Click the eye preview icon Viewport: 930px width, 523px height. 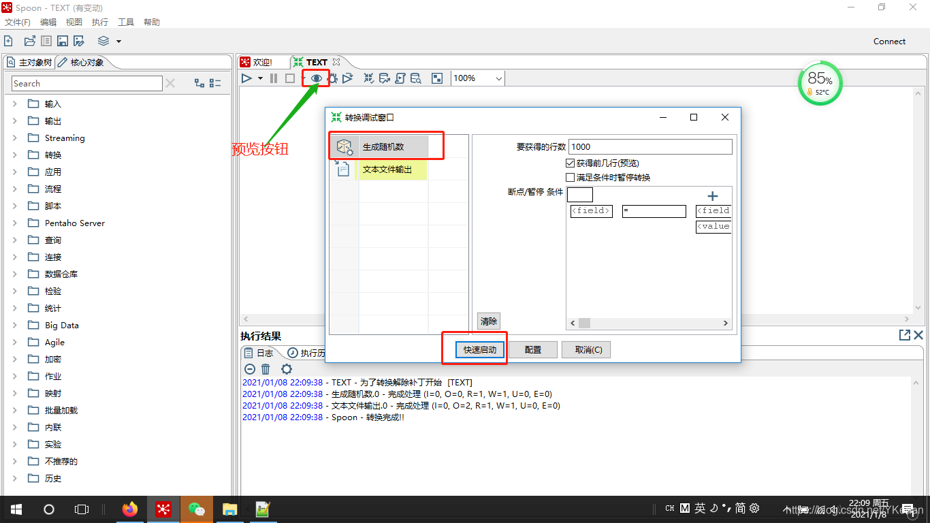316,78
